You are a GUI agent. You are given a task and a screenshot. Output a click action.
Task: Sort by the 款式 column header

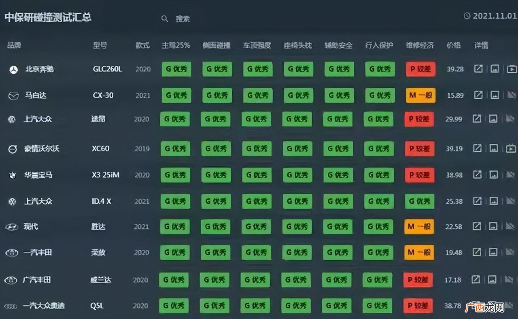pyautogui.click(x=143, y=45)
